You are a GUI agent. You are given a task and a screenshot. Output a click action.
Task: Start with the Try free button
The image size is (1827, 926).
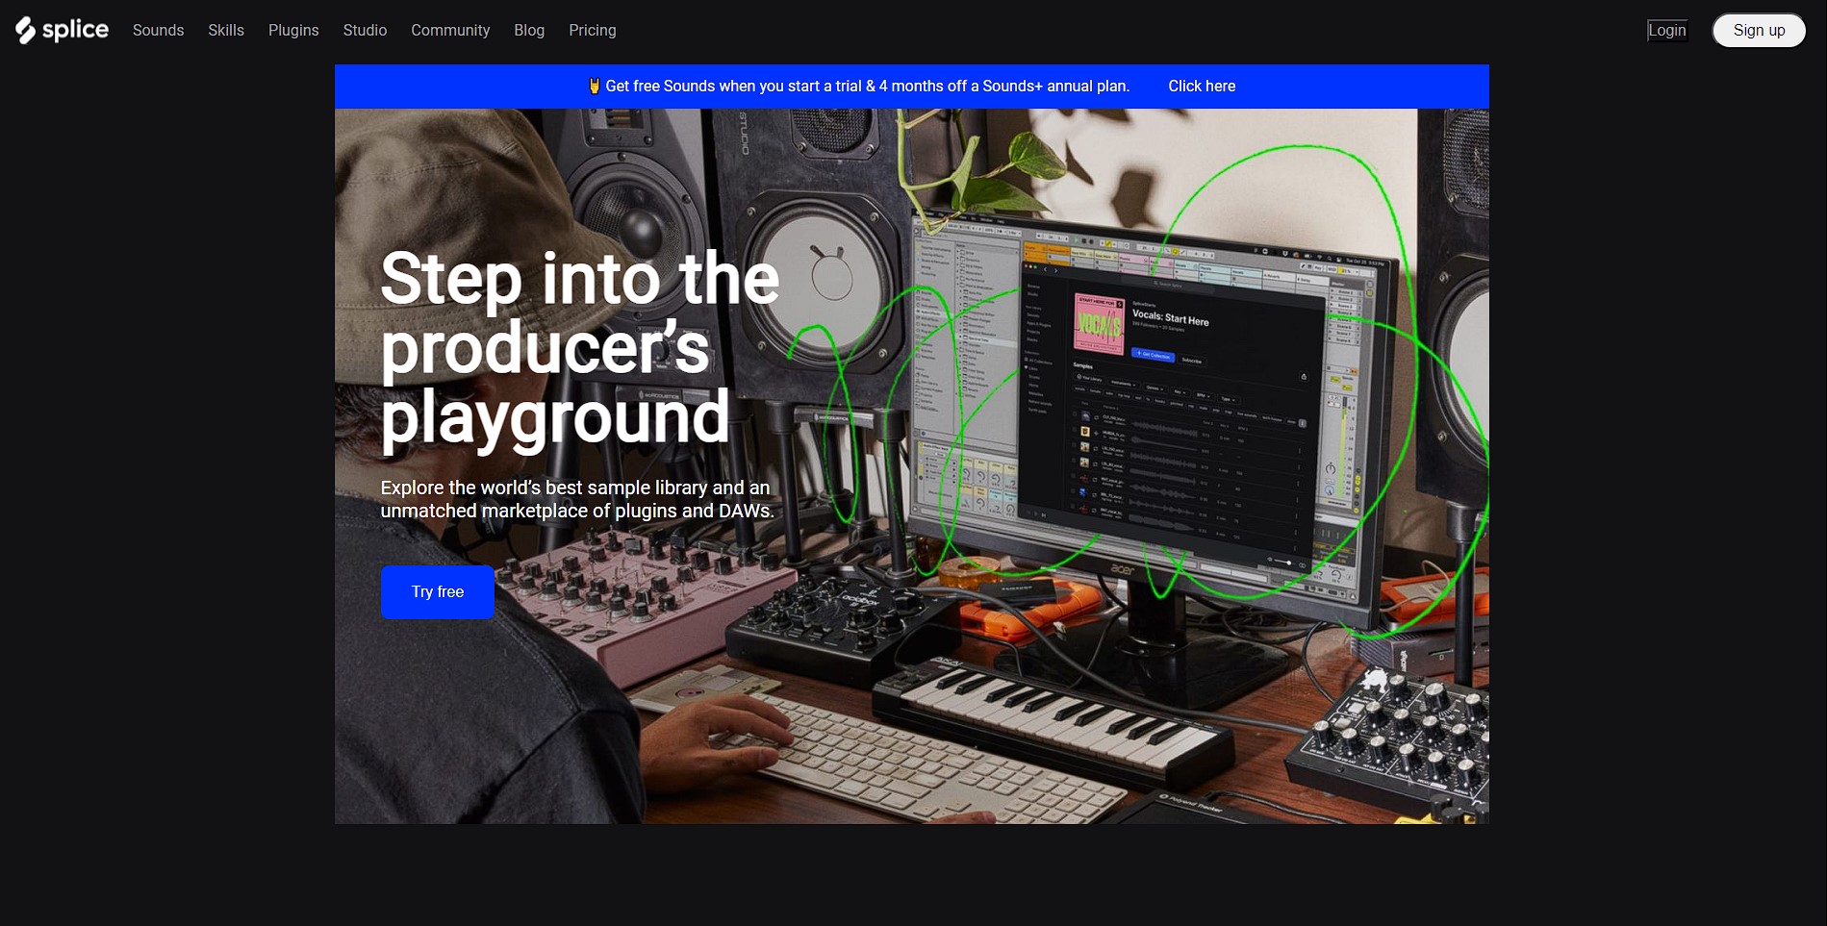pos(438,591)
